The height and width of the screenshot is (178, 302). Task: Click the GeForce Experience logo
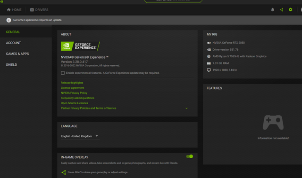[x=80, y=46]
